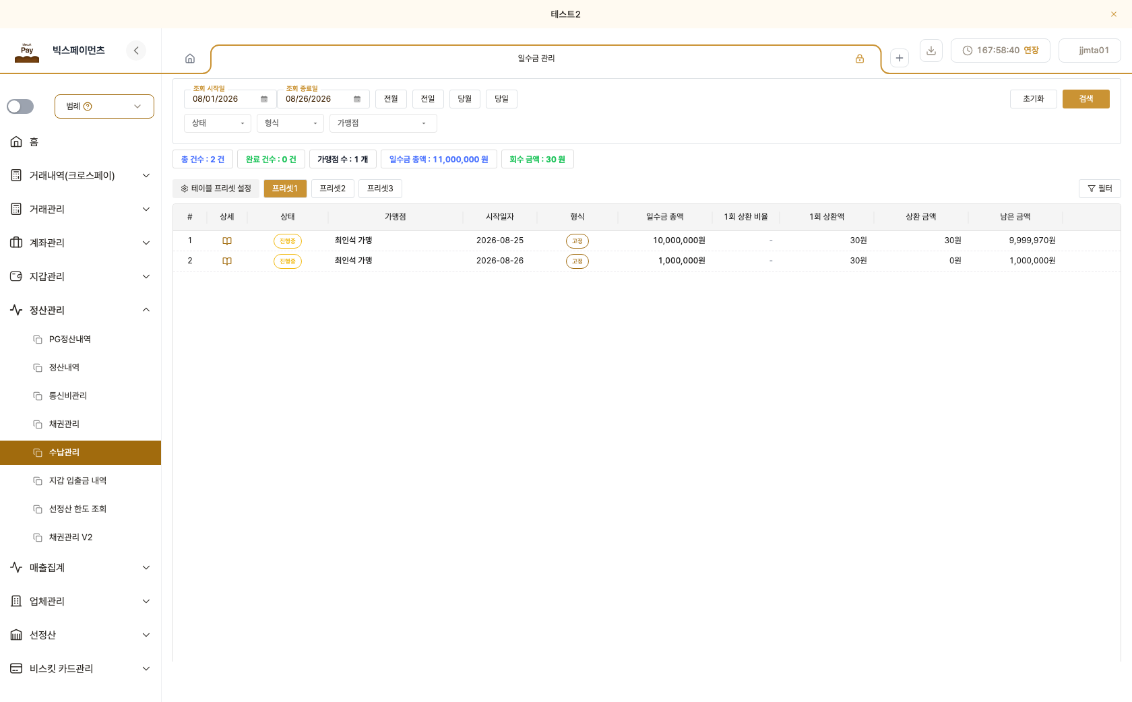
Task: Click the 검색 search button
Action: 1086,99
